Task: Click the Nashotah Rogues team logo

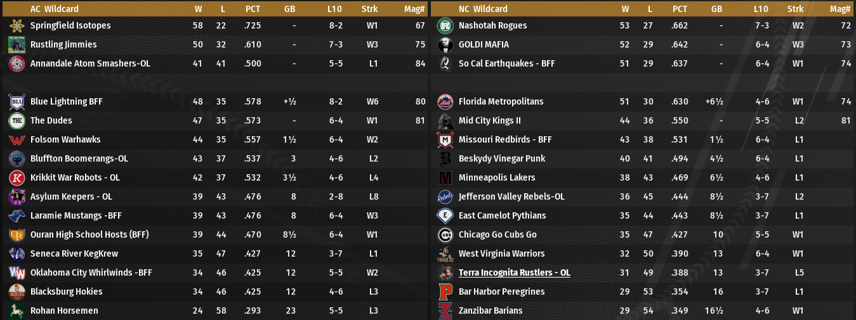Action: 445,26
